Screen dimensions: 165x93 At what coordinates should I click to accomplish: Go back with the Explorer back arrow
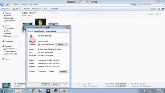pos(2,5)
